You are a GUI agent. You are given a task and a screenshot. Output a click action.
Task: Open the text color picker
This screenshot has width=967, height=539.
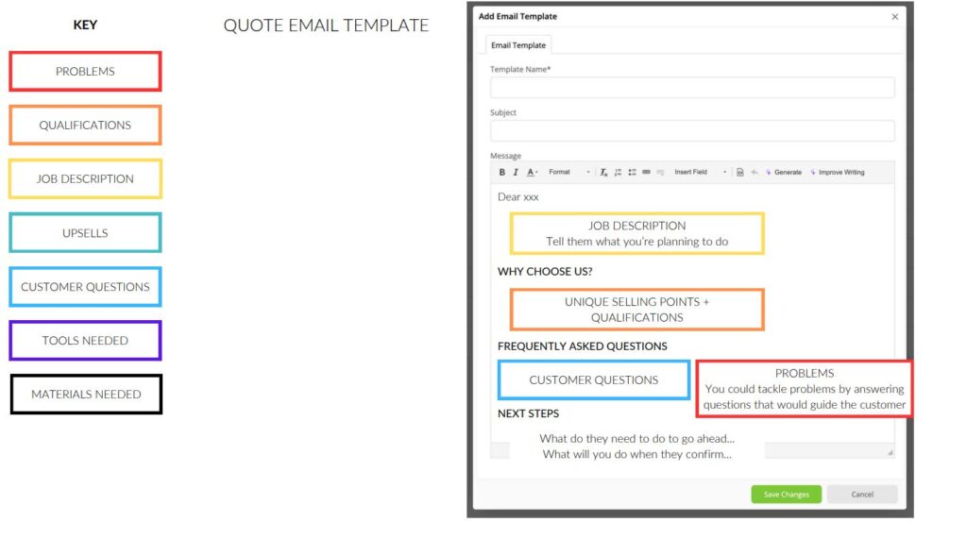pos(532,172)
